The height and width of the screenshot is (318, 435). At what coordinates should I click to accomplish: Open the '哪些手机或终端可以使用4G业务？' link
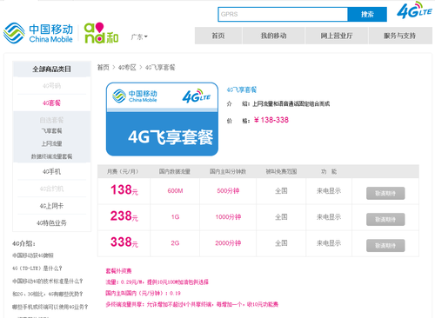(x=50, y=307)
